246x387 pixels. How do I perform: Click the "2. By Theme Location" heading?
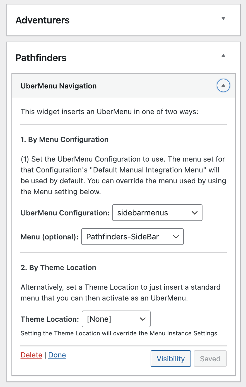58,268
